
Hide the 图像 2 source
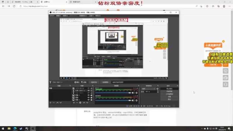pos(89,100)
